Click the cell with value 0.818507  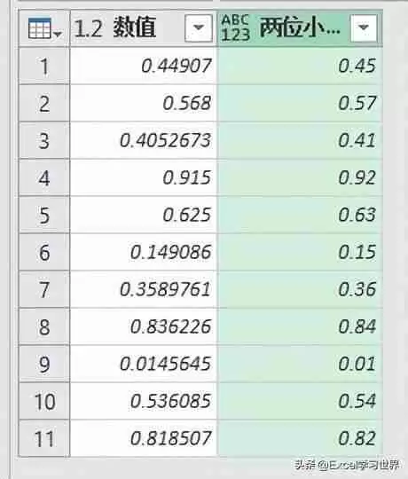tap(144, 439)
